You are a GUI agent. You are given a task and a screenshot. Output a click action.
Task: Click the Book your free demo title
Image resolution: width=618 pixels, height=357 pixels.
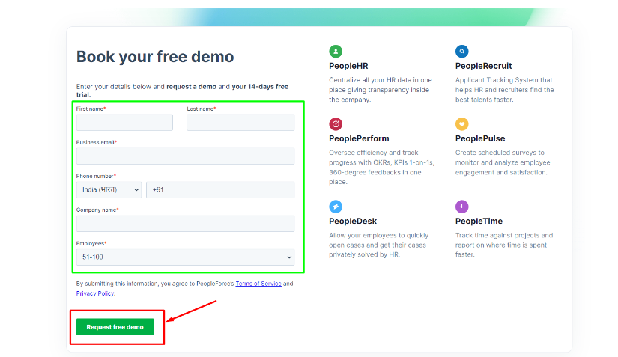click(x=155, y=57)
